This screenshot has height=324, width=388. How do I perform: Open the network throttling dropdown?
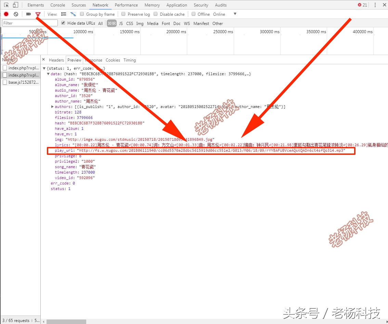tap(235, 14)
